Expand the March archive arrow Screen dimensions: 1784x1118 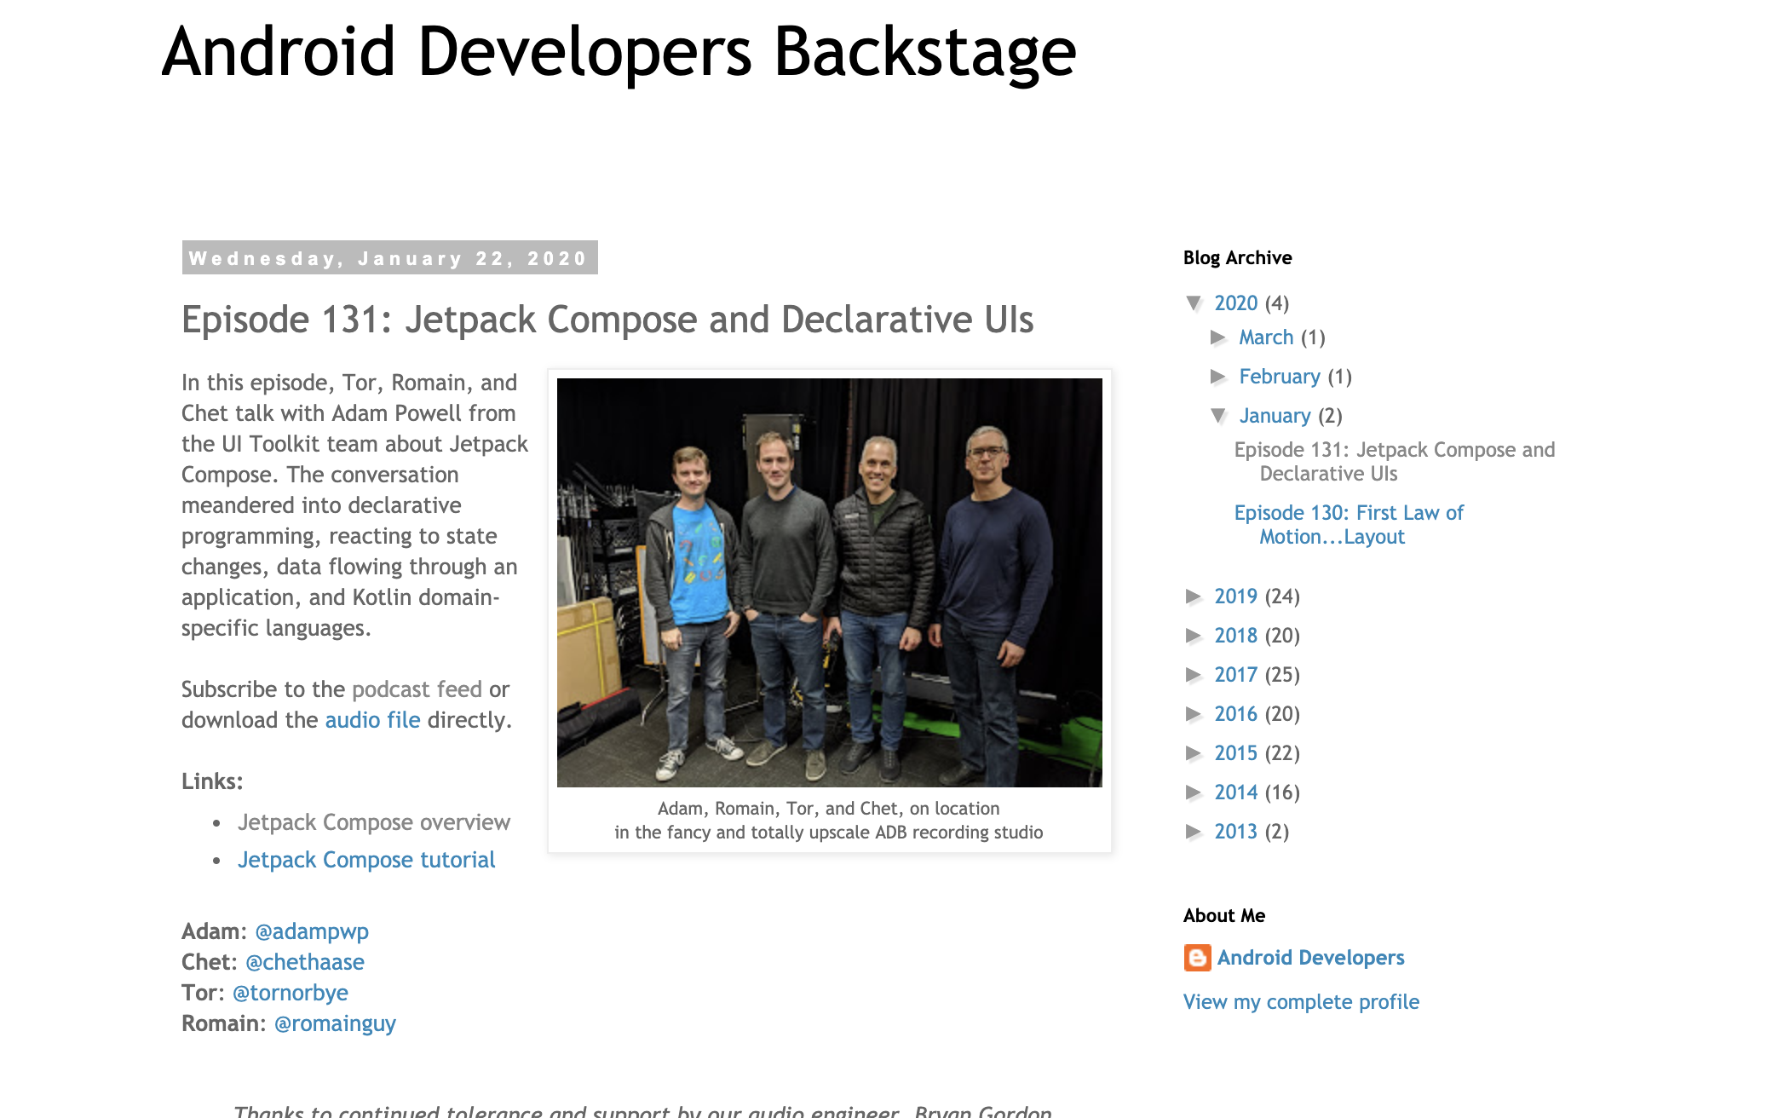point(1218,337)
